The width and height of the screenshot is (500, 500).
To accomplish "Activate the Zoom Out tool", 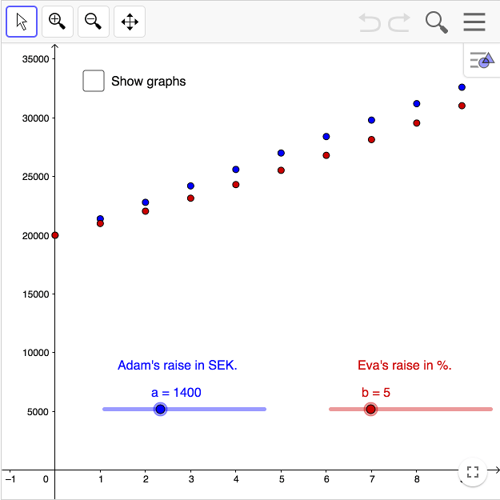I will 94,22.
